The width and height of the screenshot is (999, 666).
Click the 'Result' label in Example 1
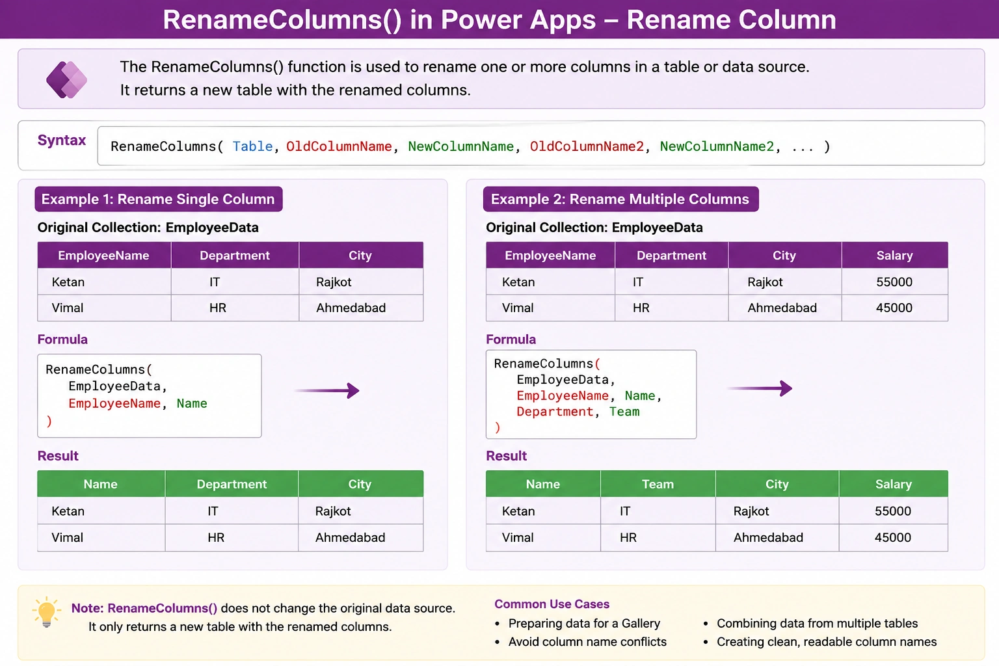coord(58,456)
